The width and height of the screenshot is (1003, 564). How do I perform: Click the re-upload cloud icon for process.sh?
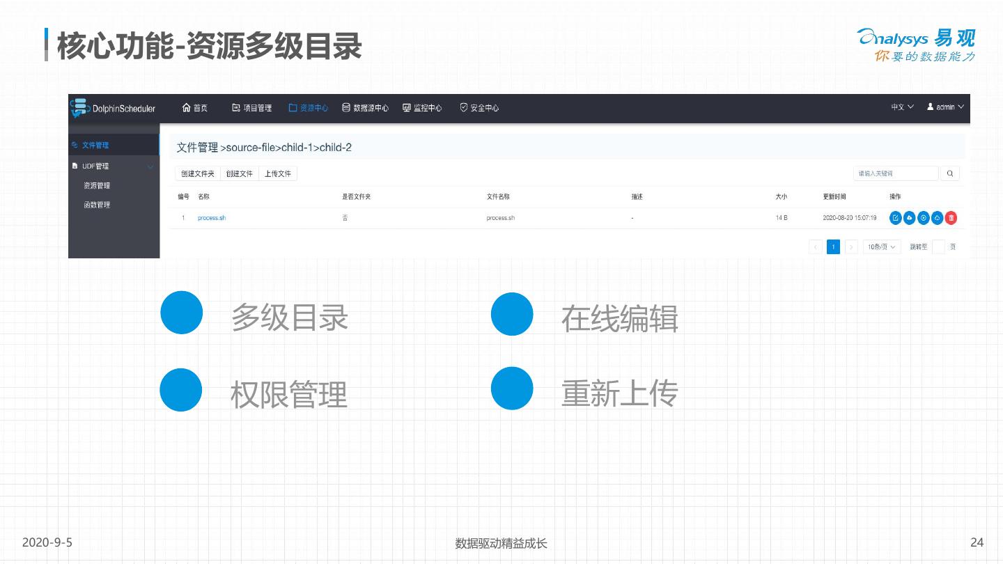coord(909,218)
